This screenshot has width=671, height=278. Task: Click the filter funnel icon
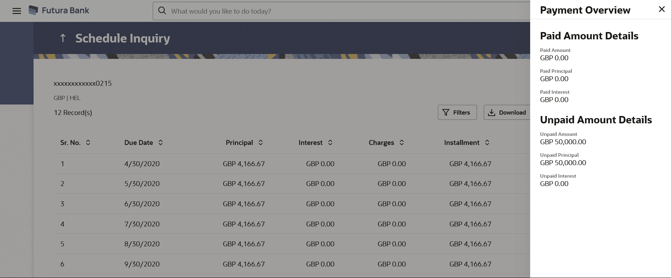pyautogui.click(x=446, y=113)
